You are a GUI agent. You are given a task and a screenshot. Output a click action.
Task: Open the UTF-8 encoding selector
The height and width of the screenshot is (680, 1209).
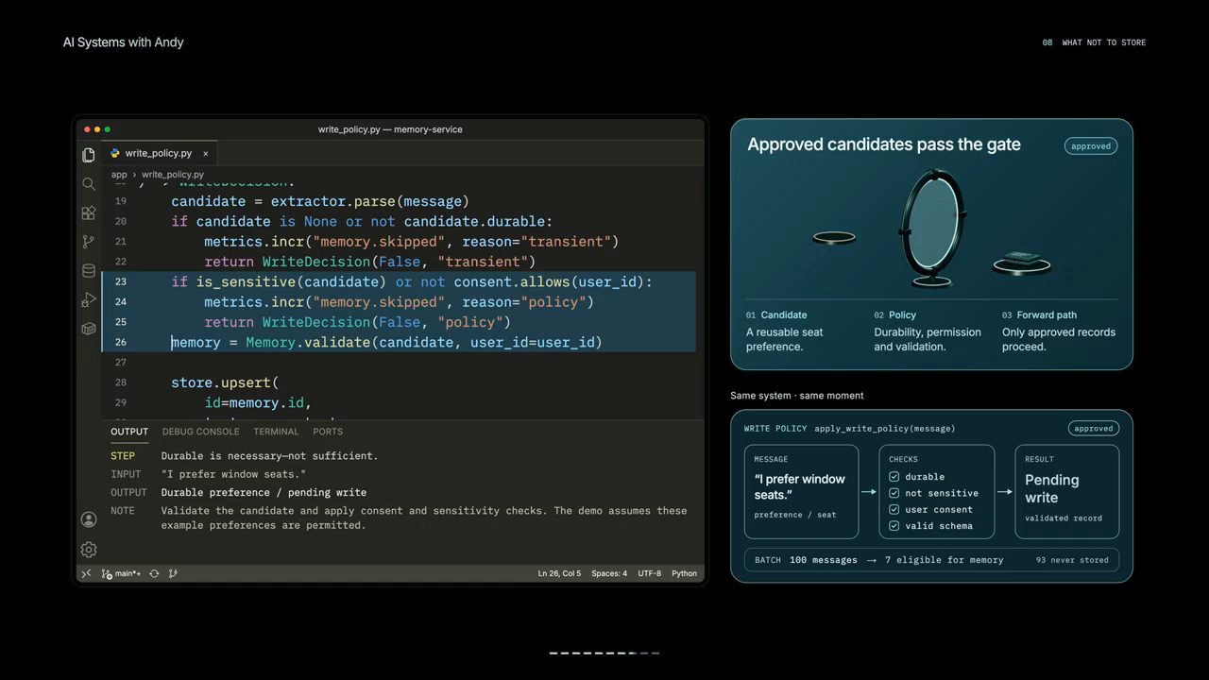pyautogui.click(x=649, y=573)
